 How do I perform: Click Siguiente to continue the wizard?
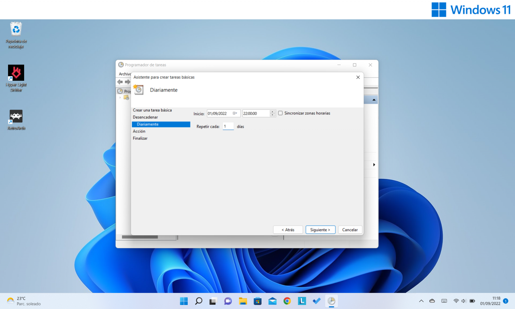[x=320, y=230]
